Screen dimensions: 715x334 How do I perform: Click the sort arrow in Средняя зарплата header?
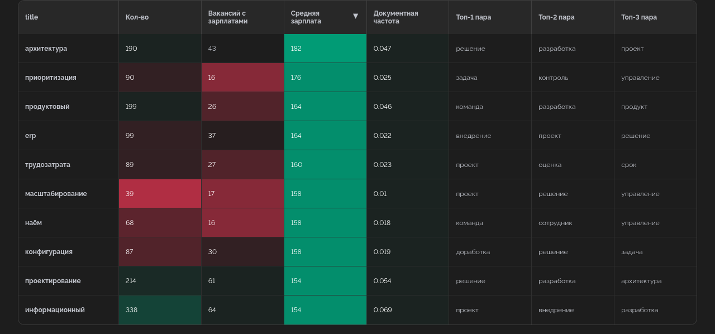tap(355, 16)
